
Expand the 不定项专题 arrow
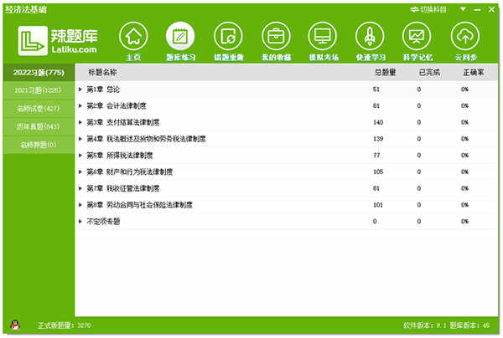pos(80,221)
